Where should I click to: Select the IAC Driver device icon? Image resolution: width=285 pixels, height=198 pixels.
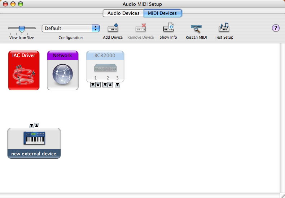click(x=24, y=70)
